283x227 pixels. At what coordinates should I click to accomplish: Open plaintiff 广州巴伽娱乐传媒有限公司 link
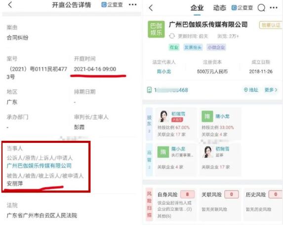[39, 165]
